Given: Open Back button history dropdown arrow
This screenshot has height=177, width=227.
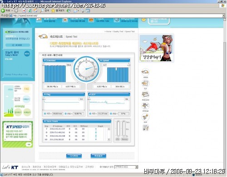Looking at the screenshot, I should point(12,10).
